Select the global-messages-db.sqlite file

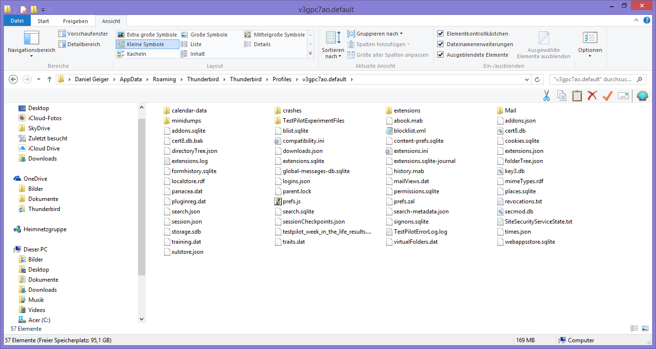pos(312,171)
